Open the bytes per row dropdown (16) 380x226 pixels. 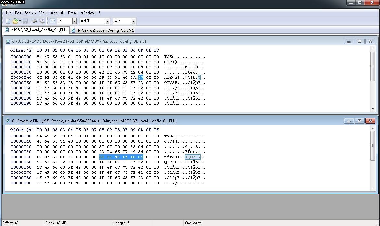coord(74,21)
